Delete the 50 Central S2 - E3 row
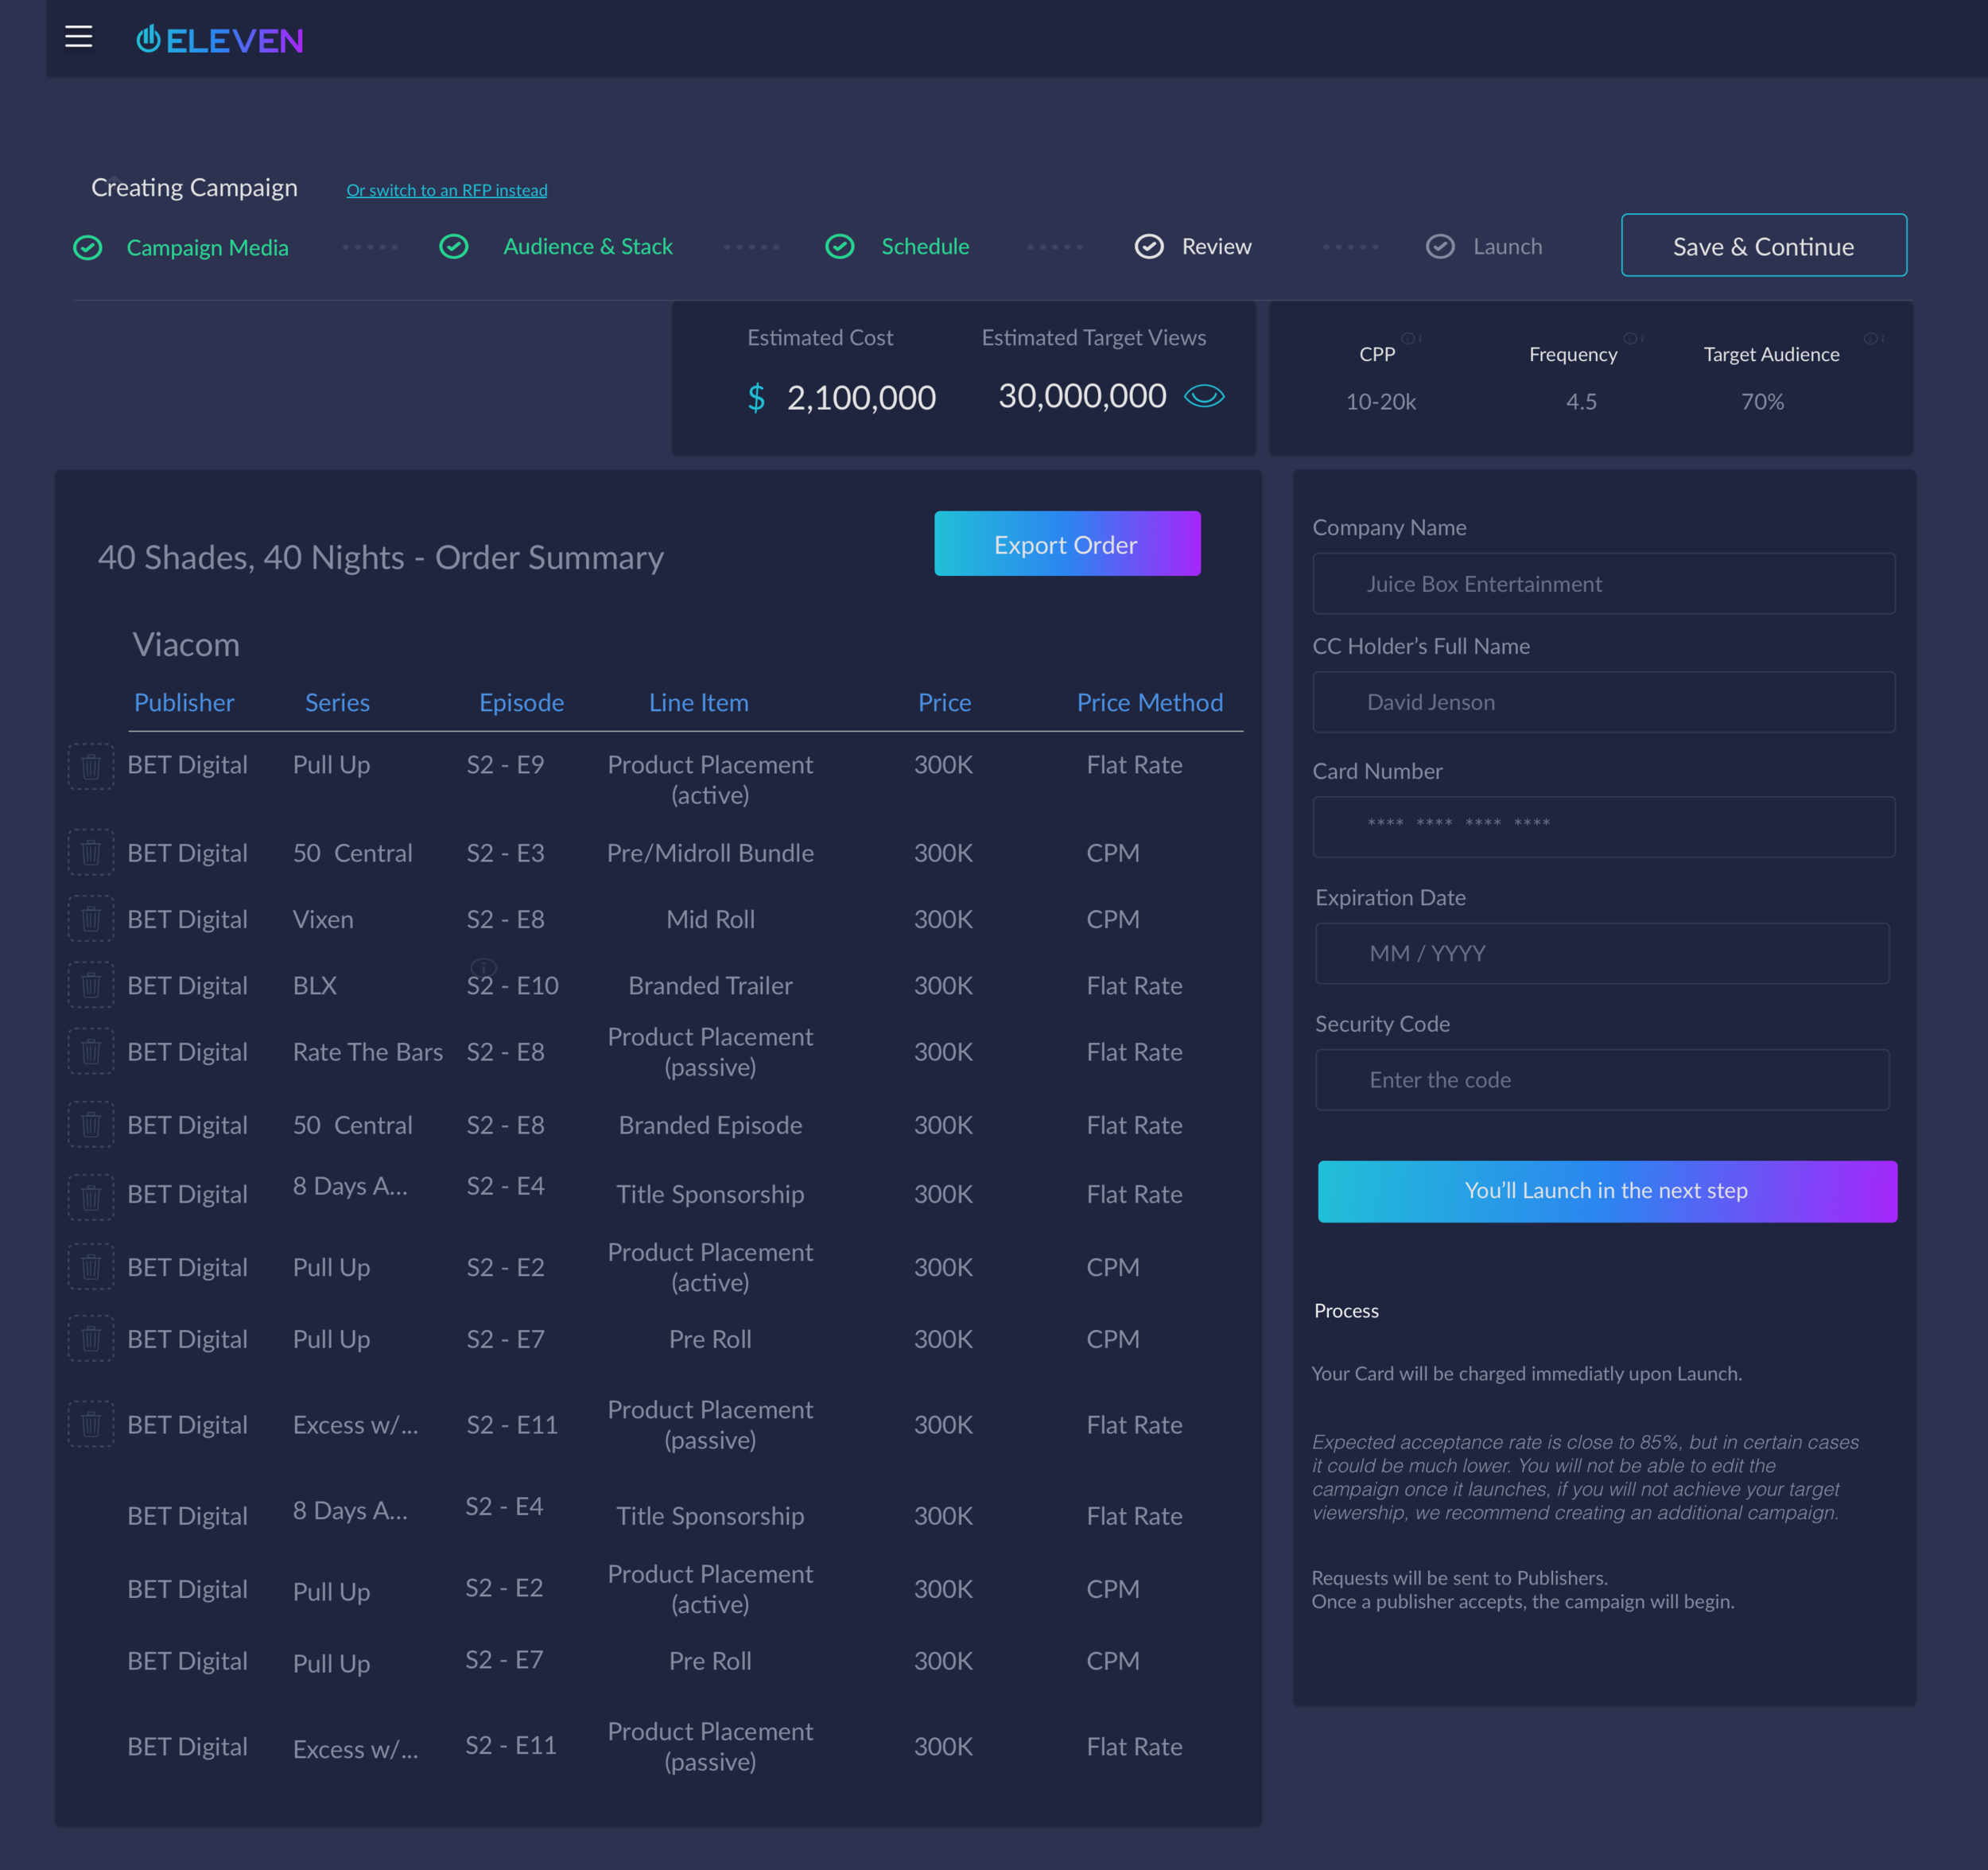 pos(91,852)
